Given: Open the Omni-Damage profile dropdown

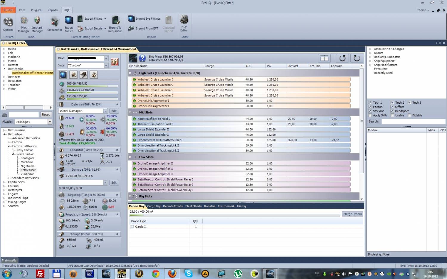Looking at the screenshot, I should [x=105, y=111].
